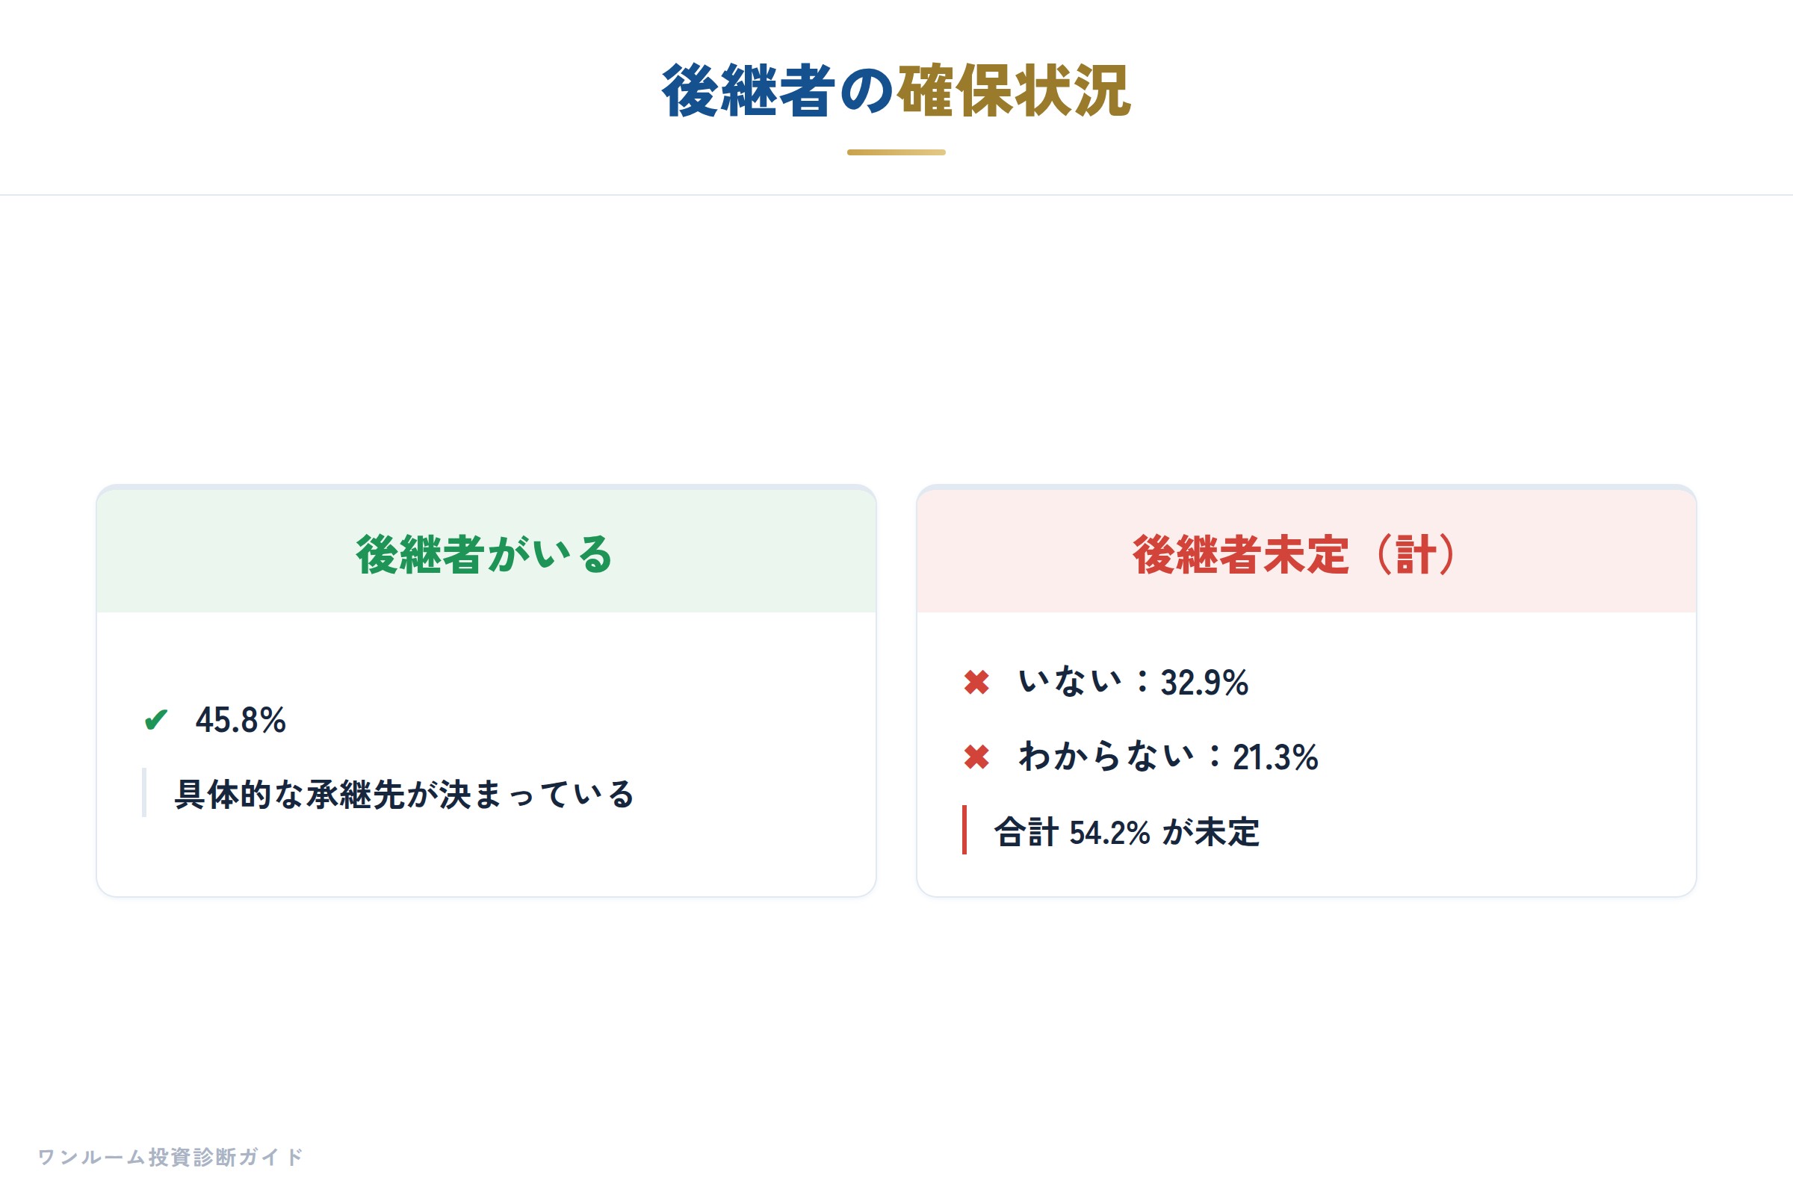Click the red X icon next to いない
This screenshot has height=1195, width=1793.
point(976,682)
